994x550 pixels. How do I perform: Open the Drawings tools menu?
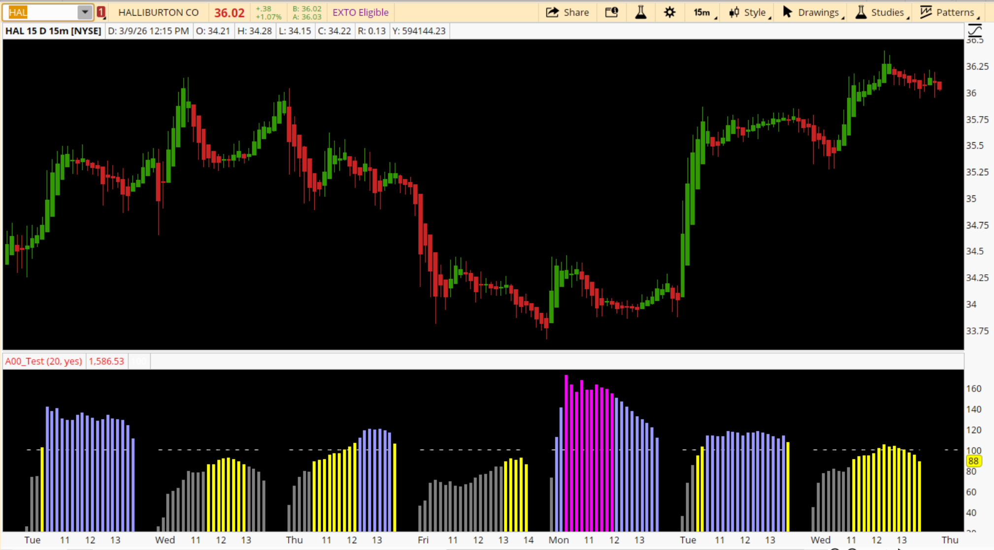pyautogui.click(x=818, y=12)
